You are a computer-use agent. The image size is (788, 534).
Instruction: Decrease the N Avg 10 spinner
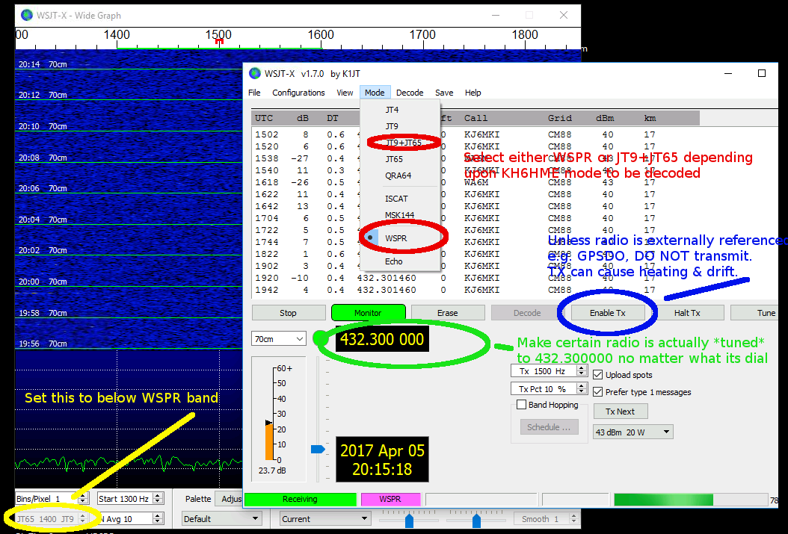(158, 522)
